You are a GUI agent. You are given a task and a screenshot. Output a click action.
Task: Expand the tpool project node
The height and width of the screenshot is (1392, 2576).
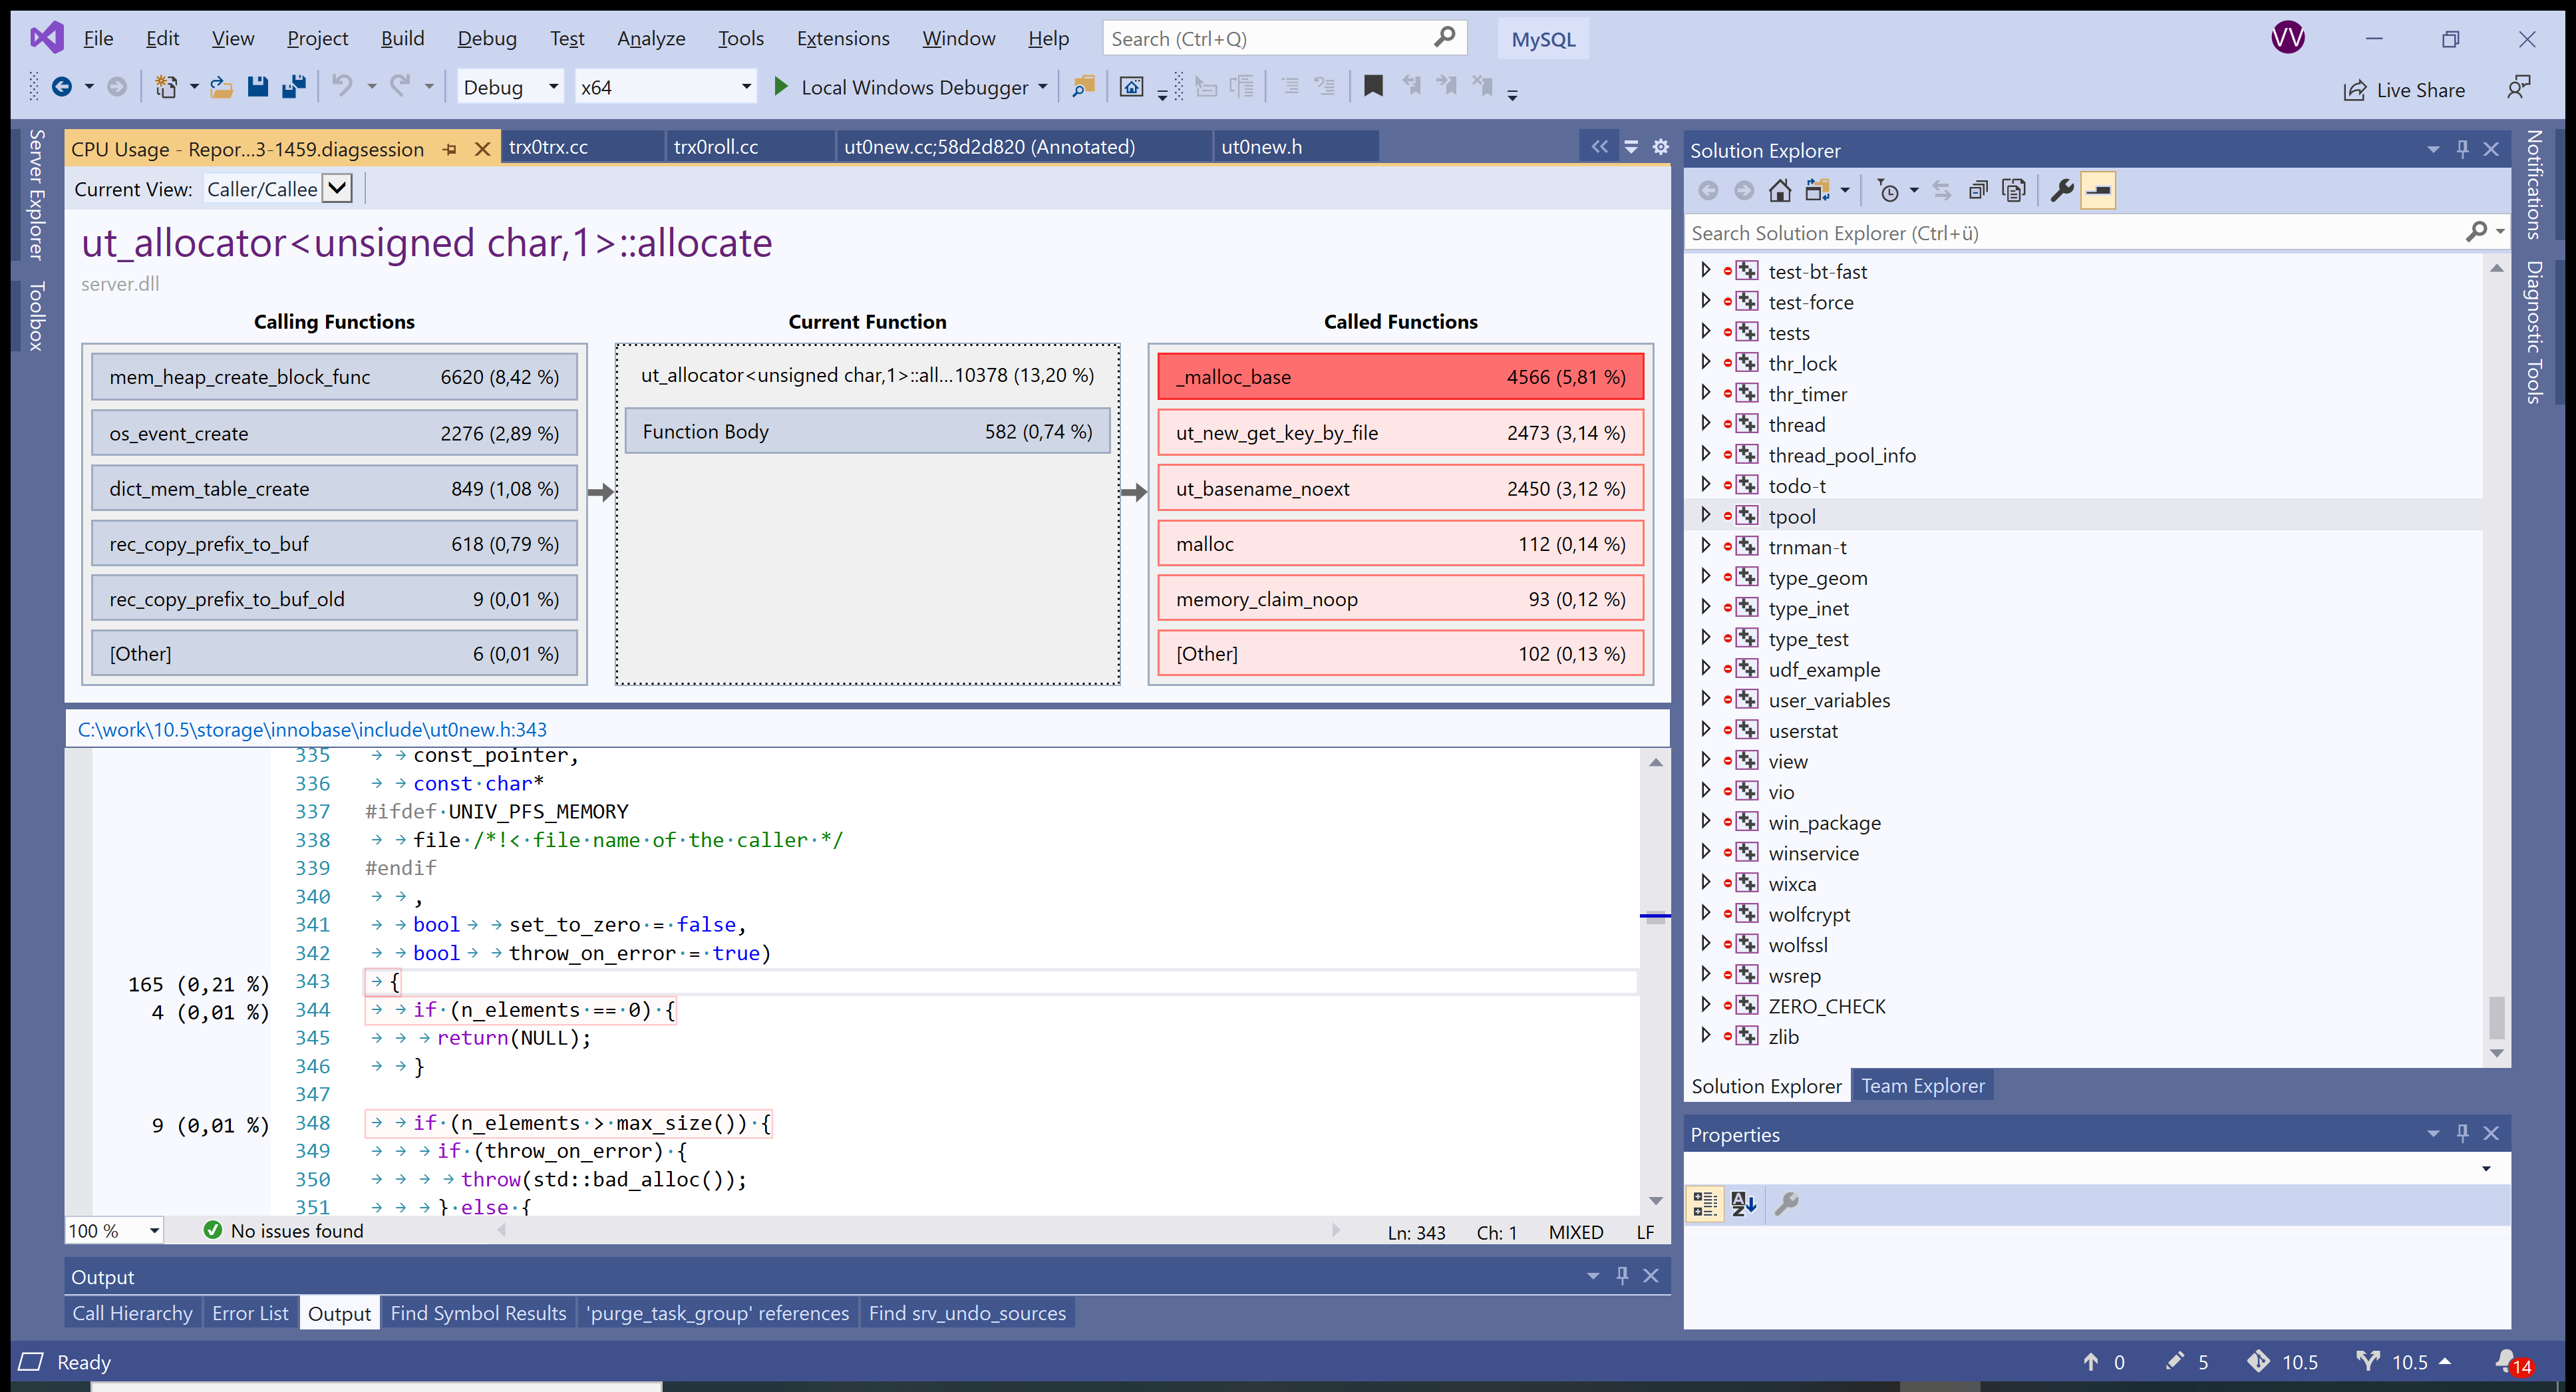pos(1705,516)
